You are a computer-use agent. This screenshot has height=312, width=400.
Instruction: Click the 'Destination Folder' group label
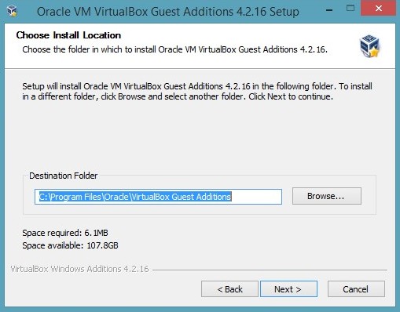[64, 176]
